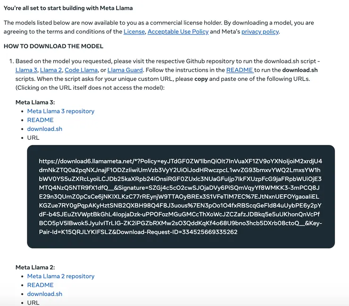Viewport: 349px width, 306px height.
Task: Click the Meta Llama 2: section heading
Action: [35, 267]
